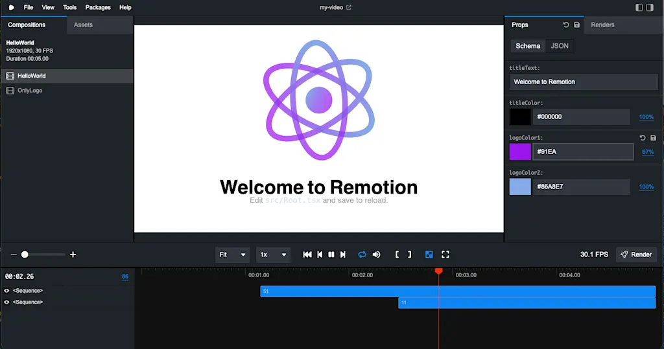Save logoColor1 with its disk icon

click(654, 138)
